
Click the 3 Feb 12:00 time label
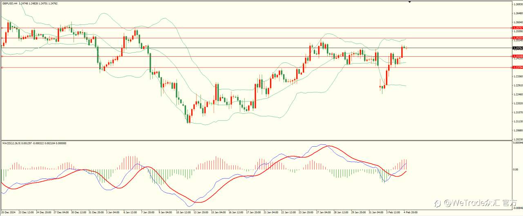[x=393, y=212]
